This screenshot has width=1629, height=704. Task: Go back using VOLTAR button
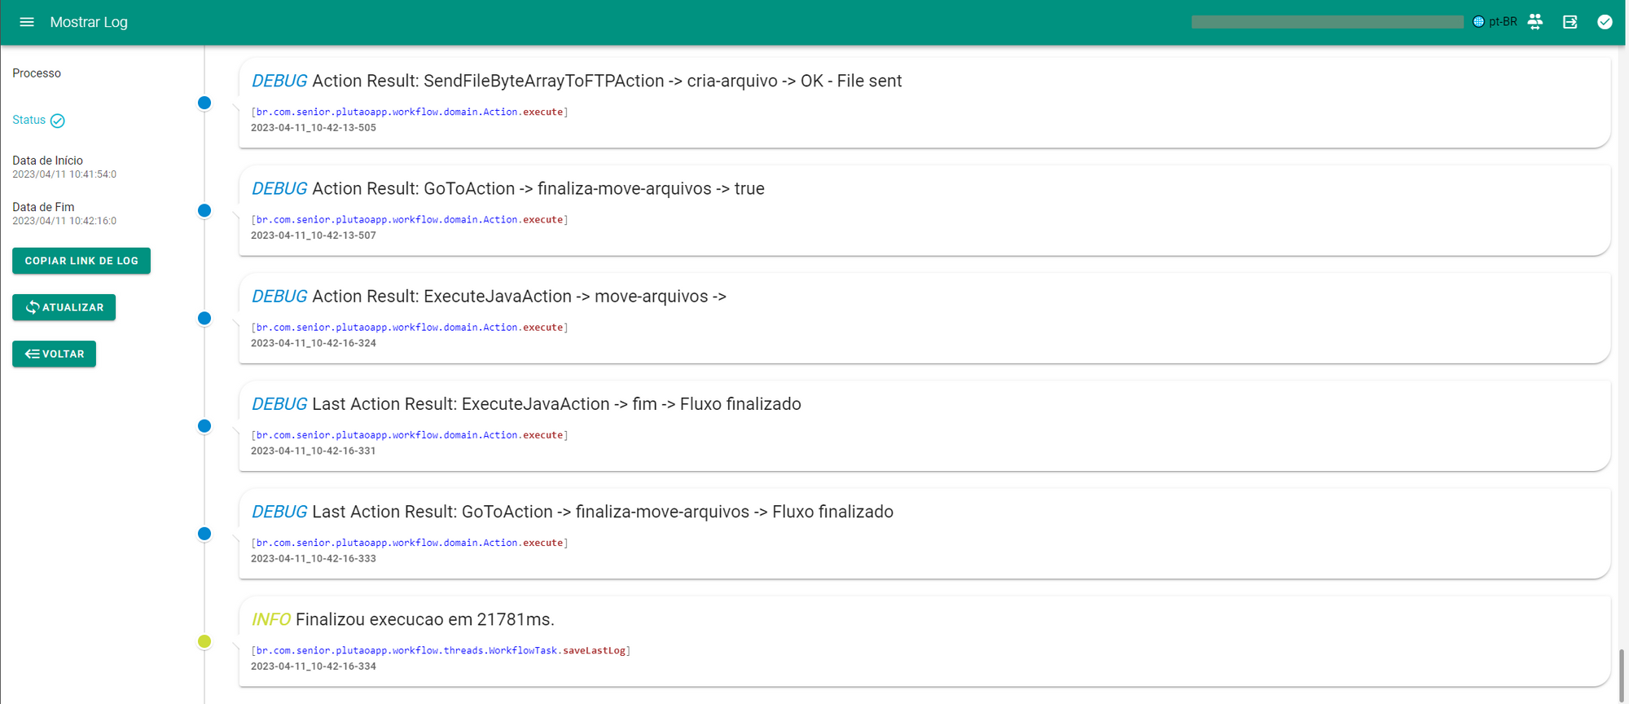tap(54, 354)
